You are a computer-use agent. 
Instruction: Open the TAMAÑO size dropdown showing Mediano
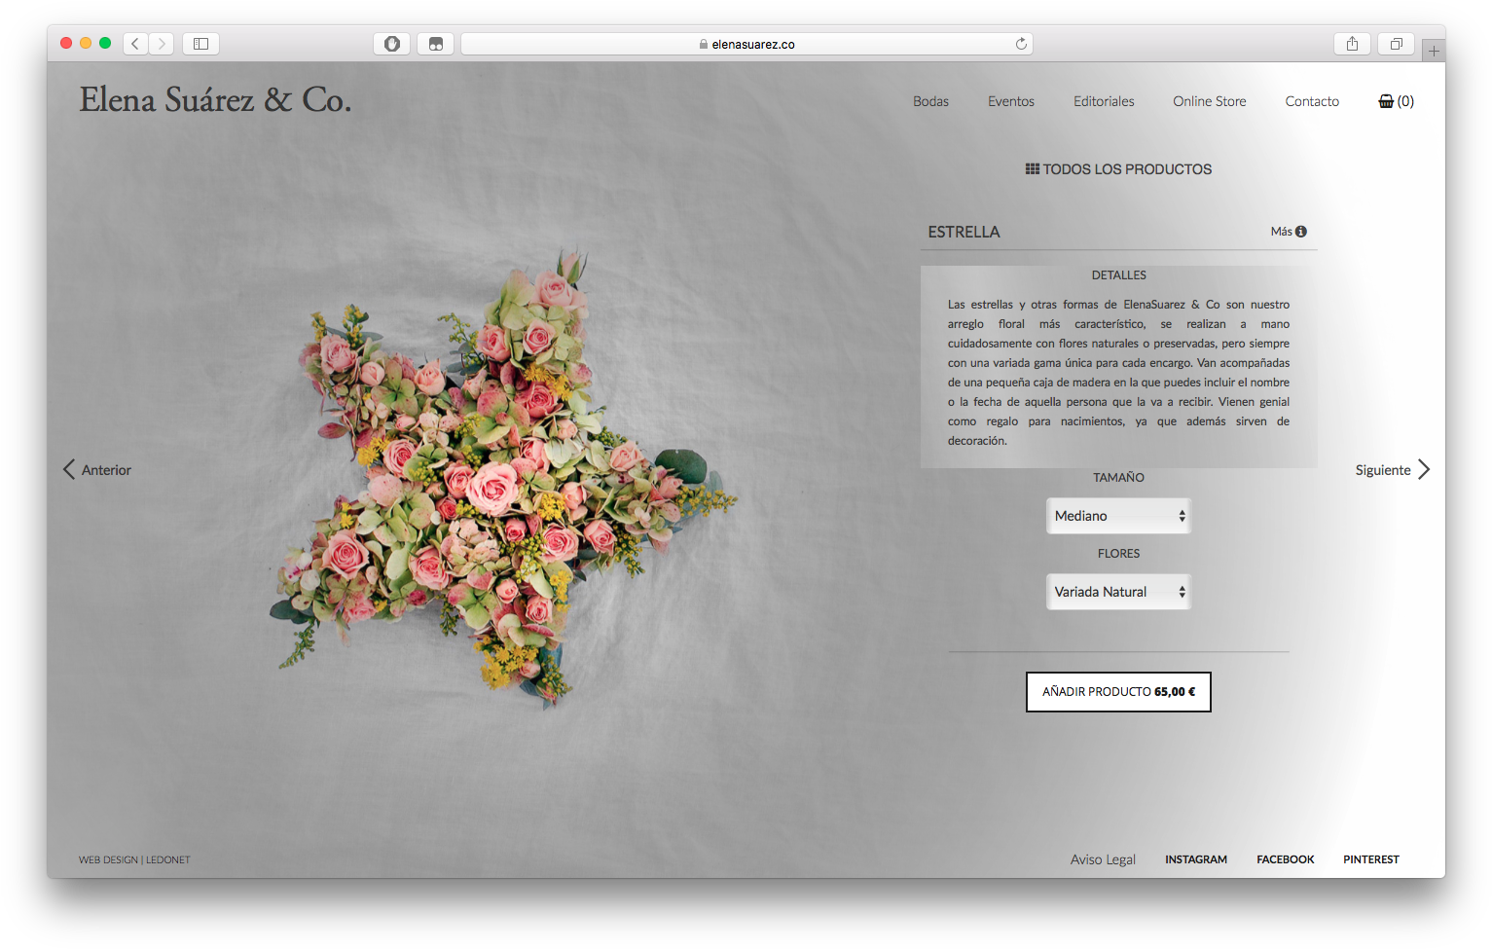coord(1118,515)
